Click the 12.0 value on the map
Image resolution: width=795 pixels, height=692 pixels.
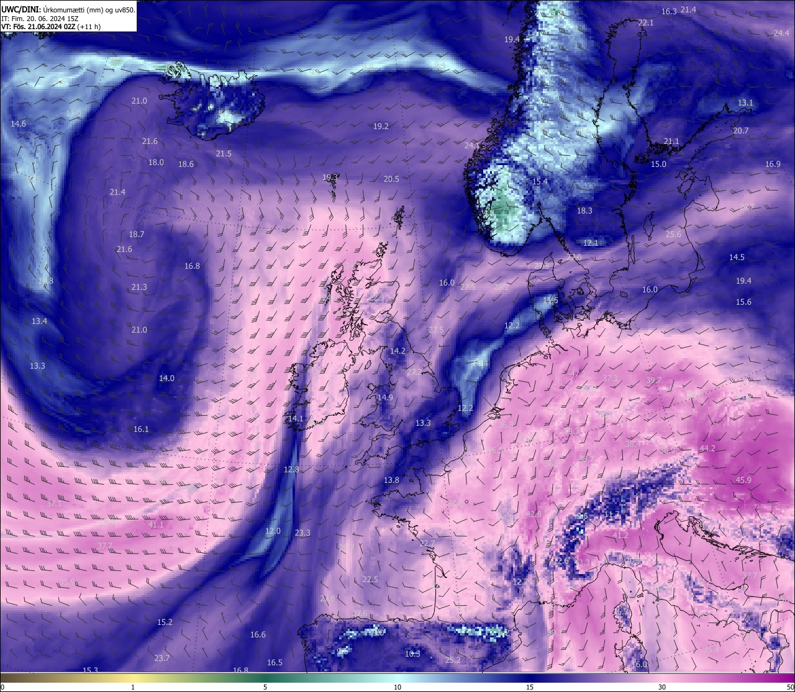click(273, 531)
